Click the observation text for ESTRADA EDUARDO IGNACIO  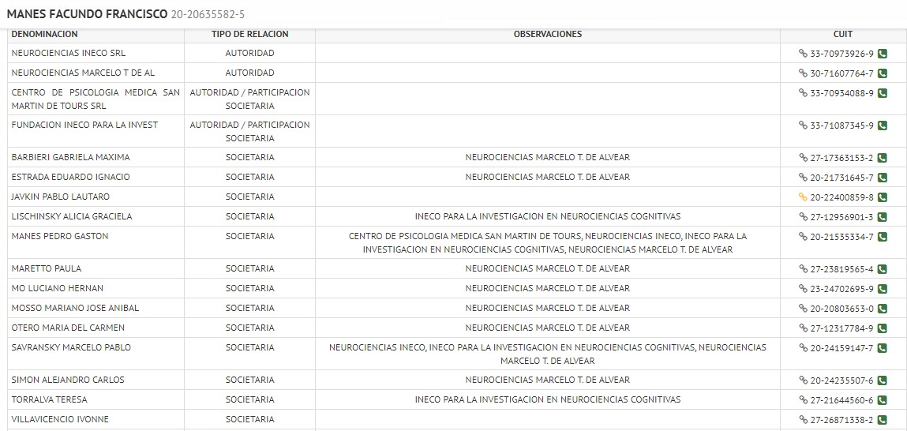point(548,177)
